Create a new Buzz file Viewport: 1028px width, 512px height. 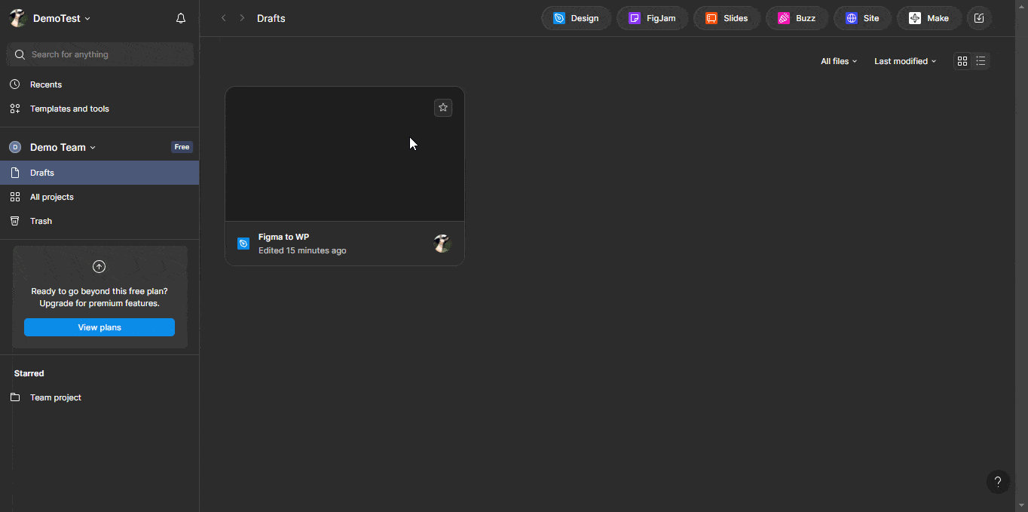click(x=797, y=18)
